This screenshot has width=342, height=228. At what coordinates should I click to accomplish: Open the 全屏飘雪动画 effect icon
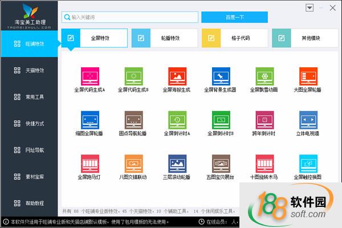264,76
